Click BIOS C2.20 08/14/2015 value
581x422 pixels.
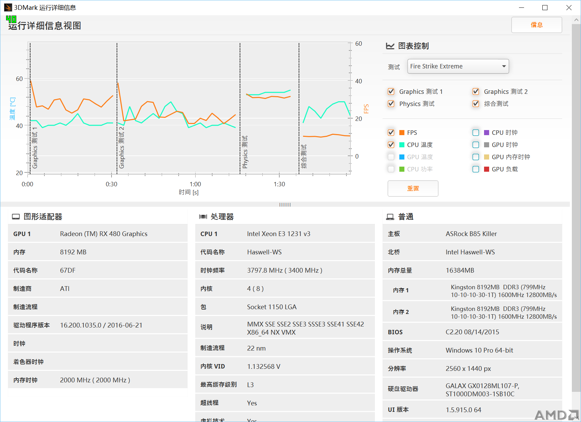coord(473,332)
